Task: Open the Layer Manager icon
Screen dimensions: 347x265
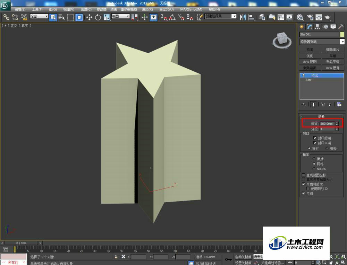Action: (262, 17)
